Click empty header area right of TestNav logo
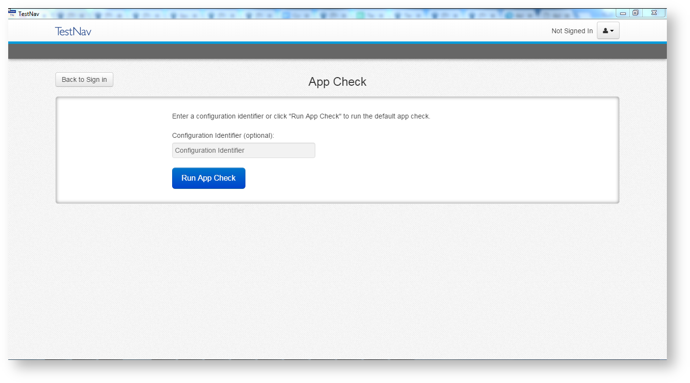The height and width of the screenshot is (383, 690). (313, 31)
